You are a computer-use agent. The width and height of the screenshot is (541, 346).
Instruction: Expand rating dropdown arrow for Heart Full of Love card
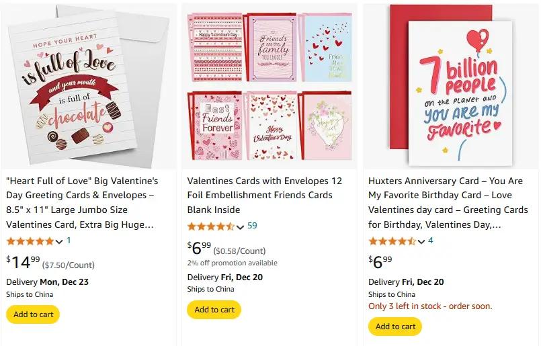point(59,242)
